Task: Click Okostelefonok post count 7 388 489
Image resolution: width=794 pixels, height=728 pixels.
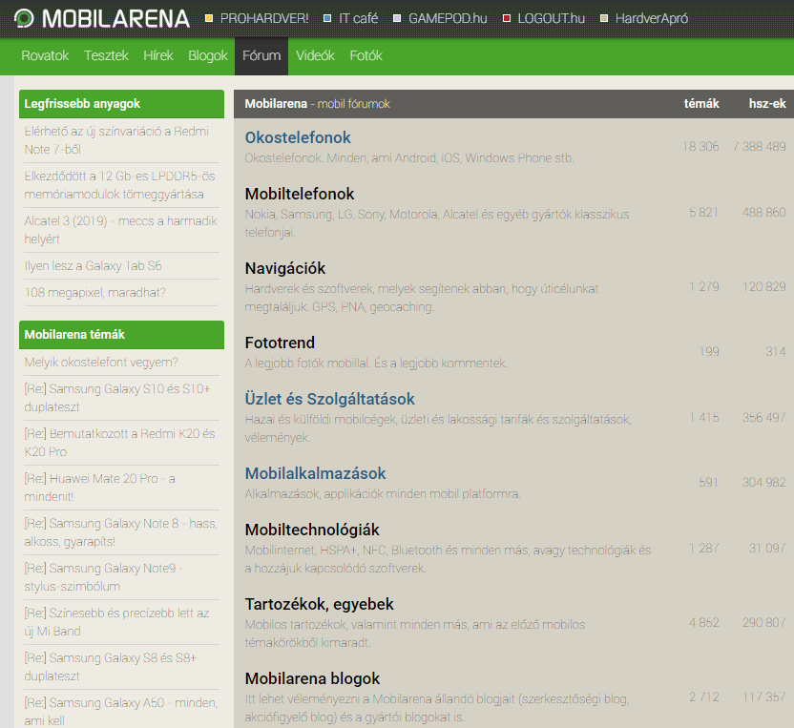Action: 759,147
